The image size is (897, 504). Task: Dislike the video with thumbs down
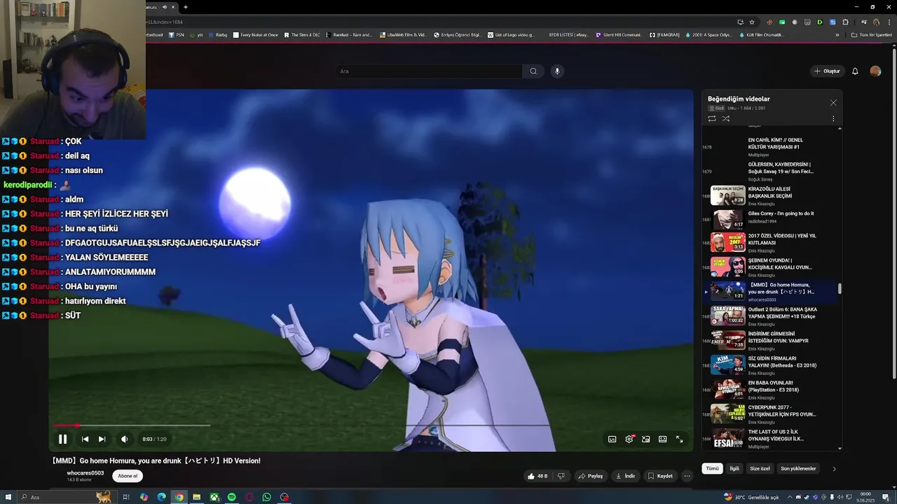561,476
